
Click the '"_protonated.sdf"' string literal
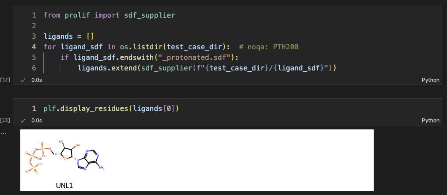tap(194, 58)
